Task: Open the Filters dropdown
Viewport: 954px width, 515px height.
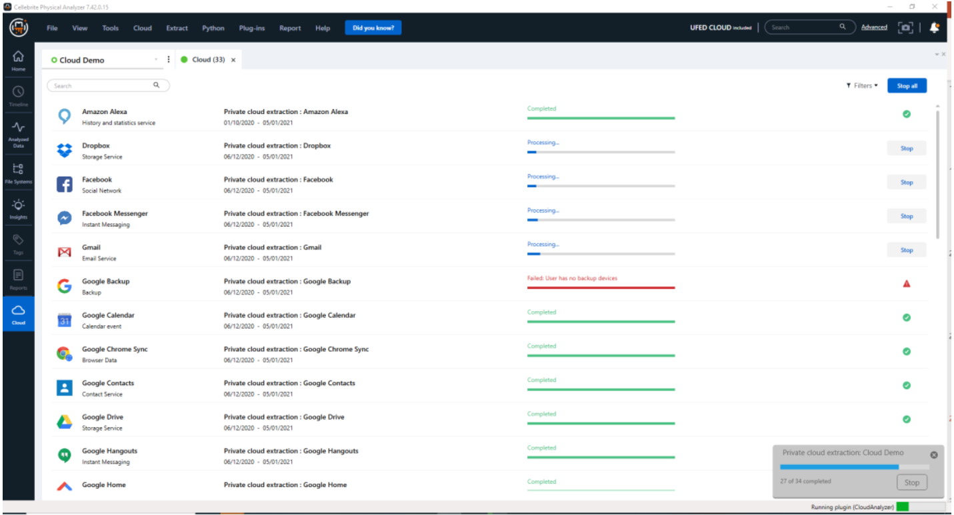Action: pyautogui.click(x=862, y=86)
